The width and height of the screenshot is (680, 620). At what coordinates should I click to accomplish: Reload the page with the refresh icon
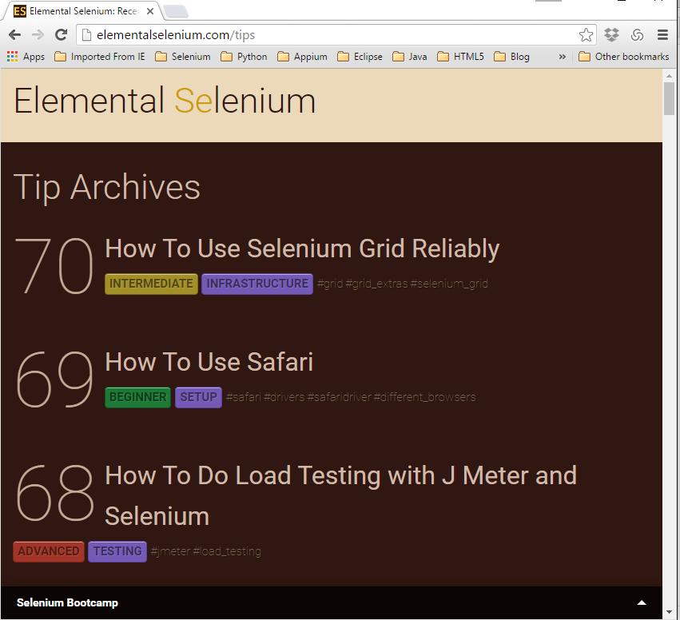(x=61, y=34)
